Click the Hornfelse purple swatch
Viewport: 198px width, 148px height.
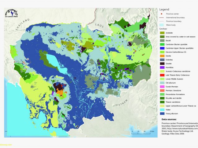click(162, 67)
